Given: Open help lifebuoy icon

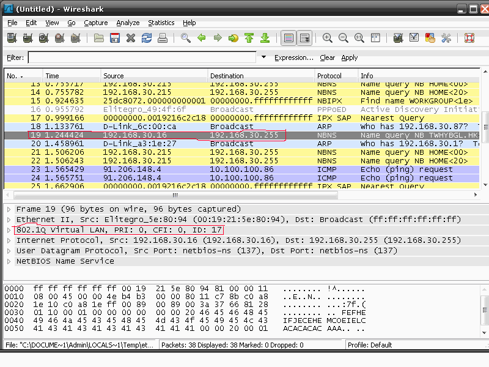Looking at the screenshot, I should [x=469, y=38].
